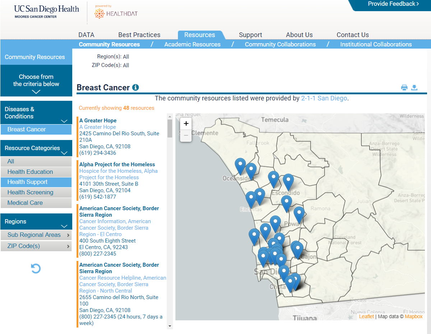Image resolution: width=431 pixels, height=334 pixels.
Task: Expand ZIP Code(s) options
Action: pyautogui.click(x=36, y=246)
